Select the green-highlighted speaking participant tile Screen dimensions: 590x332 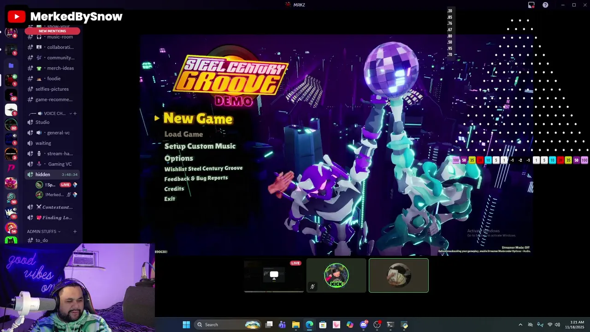pos(399,276)
